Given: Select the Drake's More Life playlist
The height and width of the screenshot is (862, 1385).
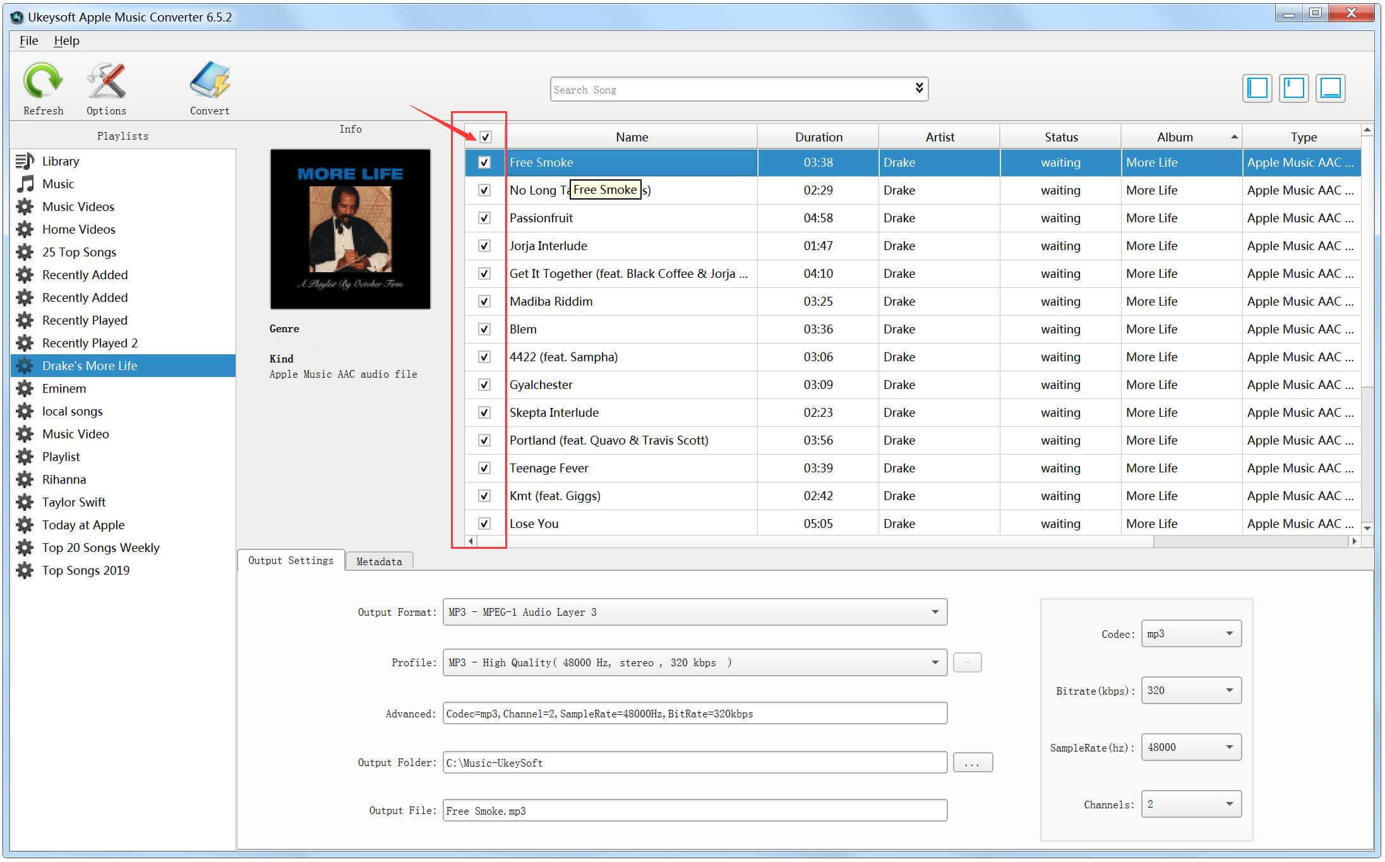Looking at the screenshot, I should [92, 366].
